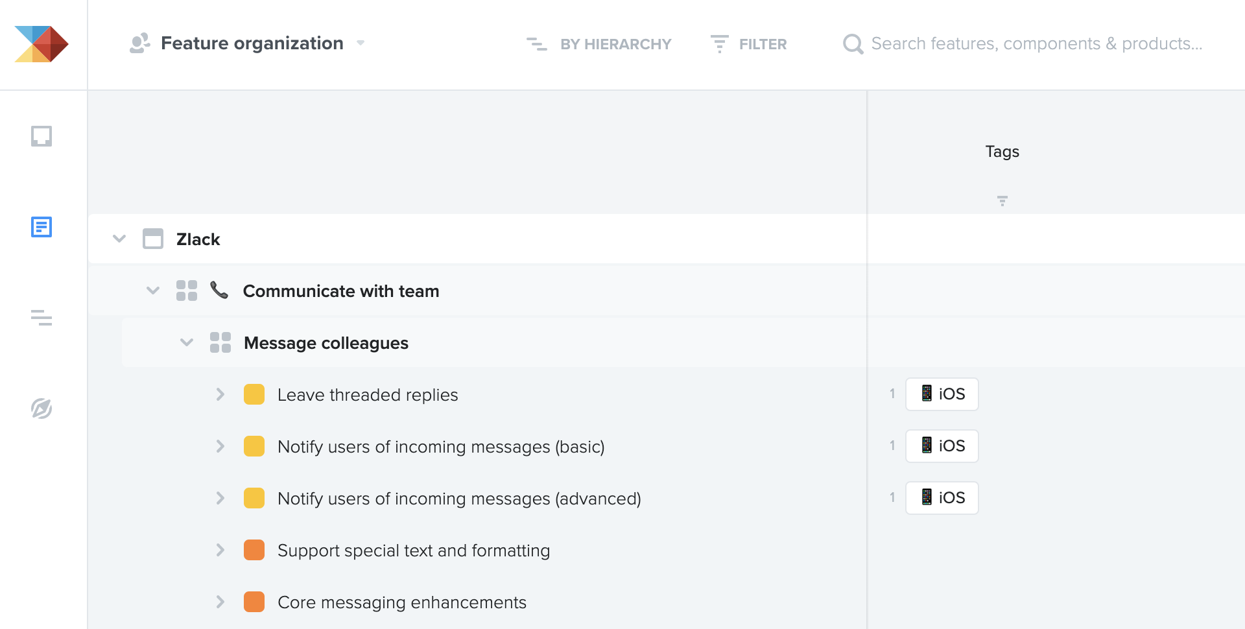Open the Communicate with team component
The height and width of the screenshot is (629, 1245).
341,291
